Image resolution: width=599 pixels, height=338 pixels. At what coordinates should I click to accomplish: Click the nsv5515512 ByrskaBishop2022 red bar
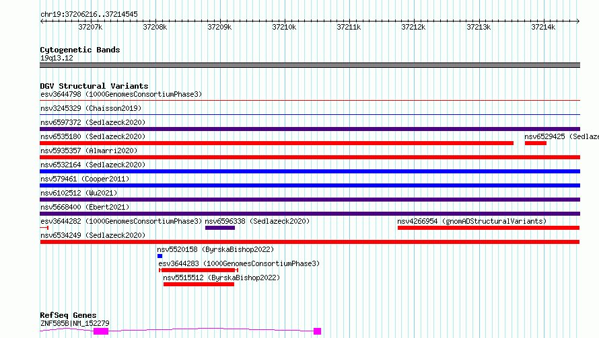click(x=199, y=284)
